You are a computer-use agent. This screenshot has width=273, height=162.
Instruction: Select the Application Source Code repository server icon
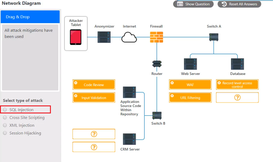click(x=129, y=92)
